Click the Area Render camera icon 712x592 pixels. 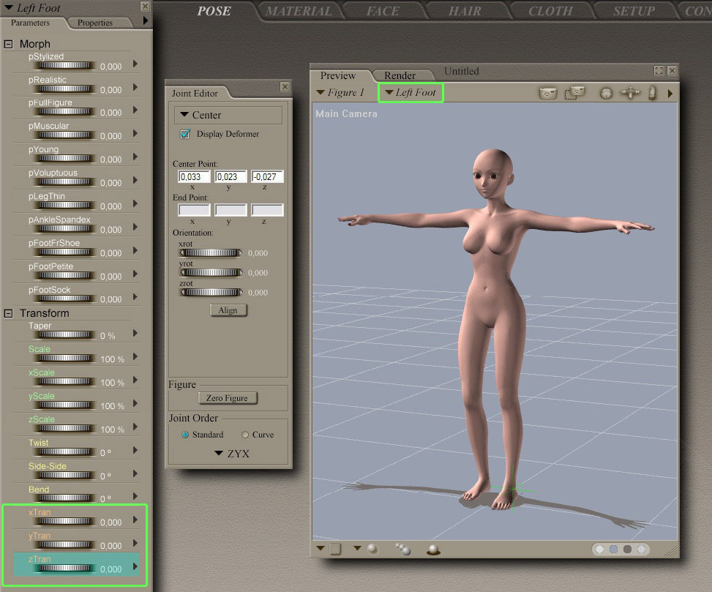coord(574,93)
